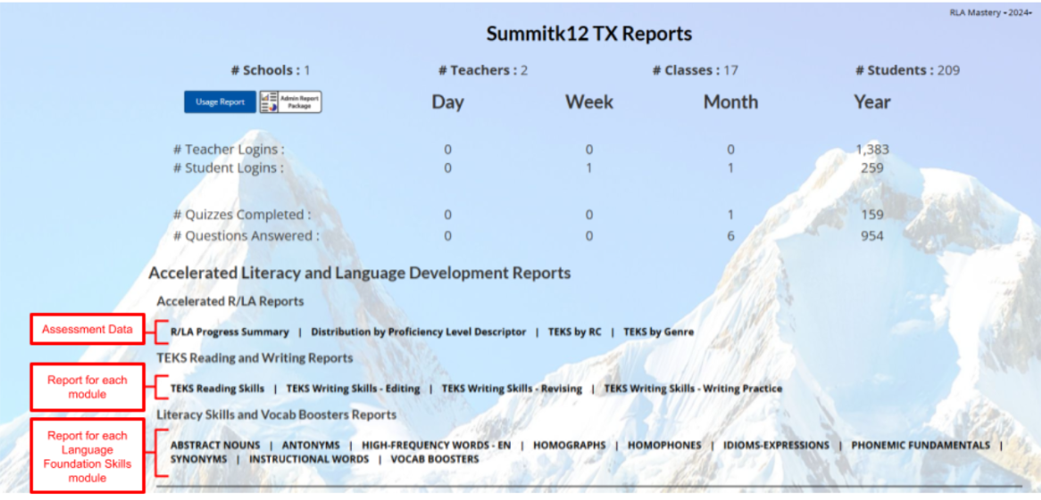Click Accelerated Literacy and Language Development Reports heading
1041x500 pixels.
pos(359,273)
